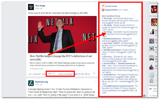Open Réseau jeunesse de l'OIF recommendation

120,68
